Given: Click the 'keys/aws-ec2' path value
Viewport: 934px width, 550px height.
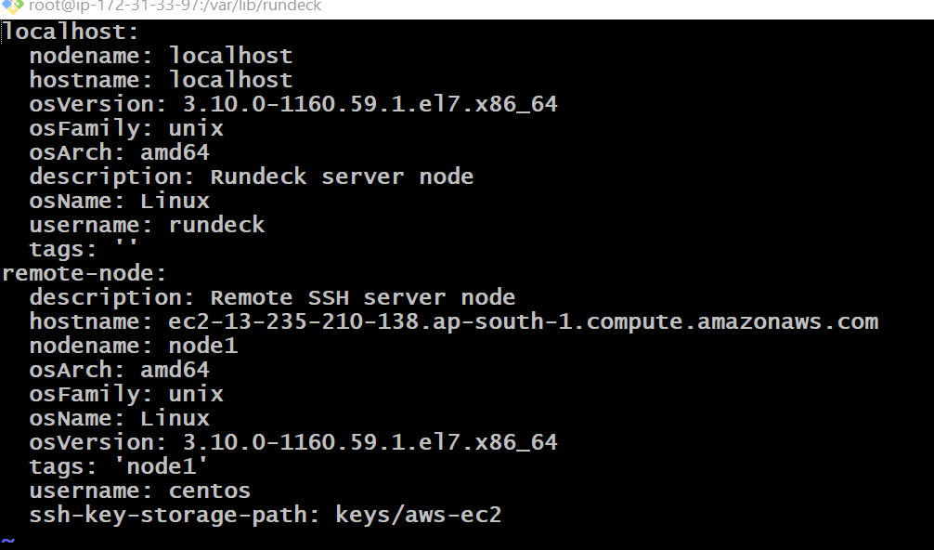Looking at the screenshot, I should click(418, 515).
